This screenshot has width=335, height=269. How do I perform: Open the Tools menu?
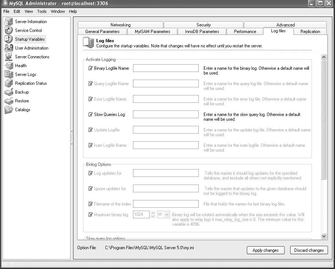(x=42, y=11)
